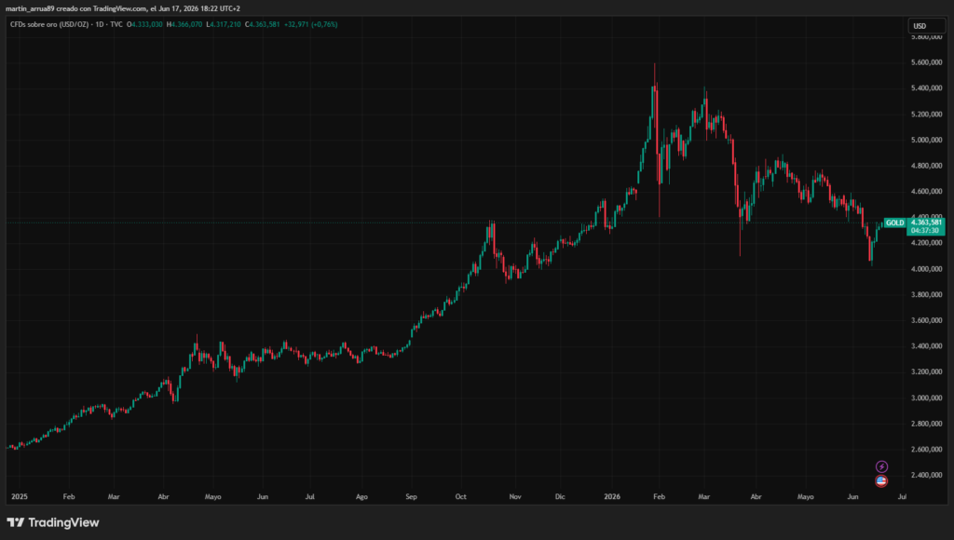Click the CFDs sobre oro (USD/OZ) title
The height and width of the screenshot is (540, 954).
(49, 24)
